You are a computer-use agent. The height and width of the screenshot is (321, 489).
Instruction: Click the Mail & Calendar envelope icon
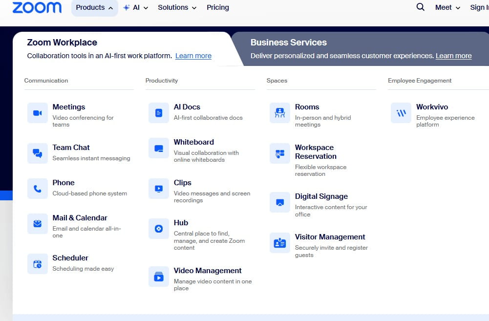point(38,224)
